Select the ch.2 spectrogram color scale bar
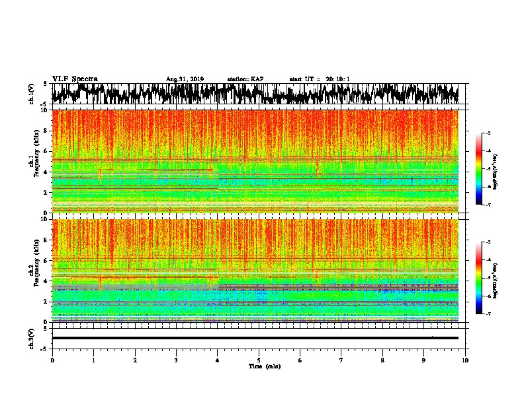The width and height of the screenshot is (524, 404). click(x=478, y=278)
